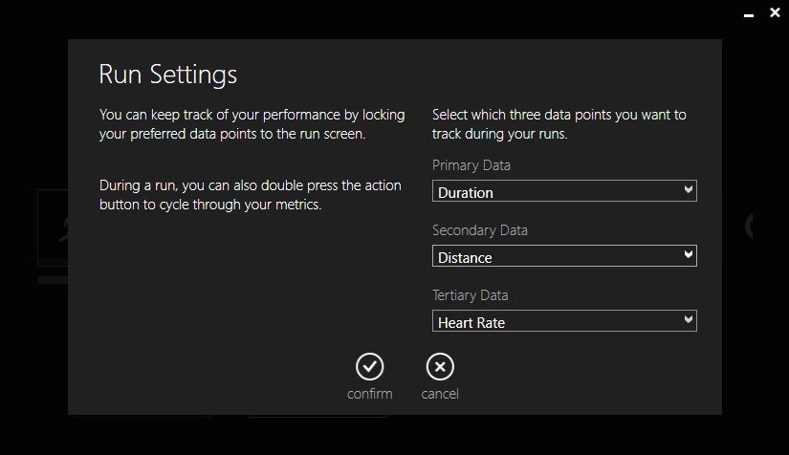This screenshot has height=455, width=789.
Task: Click the arrow on the Distance combo box
Action: click(x=688, y=255)
